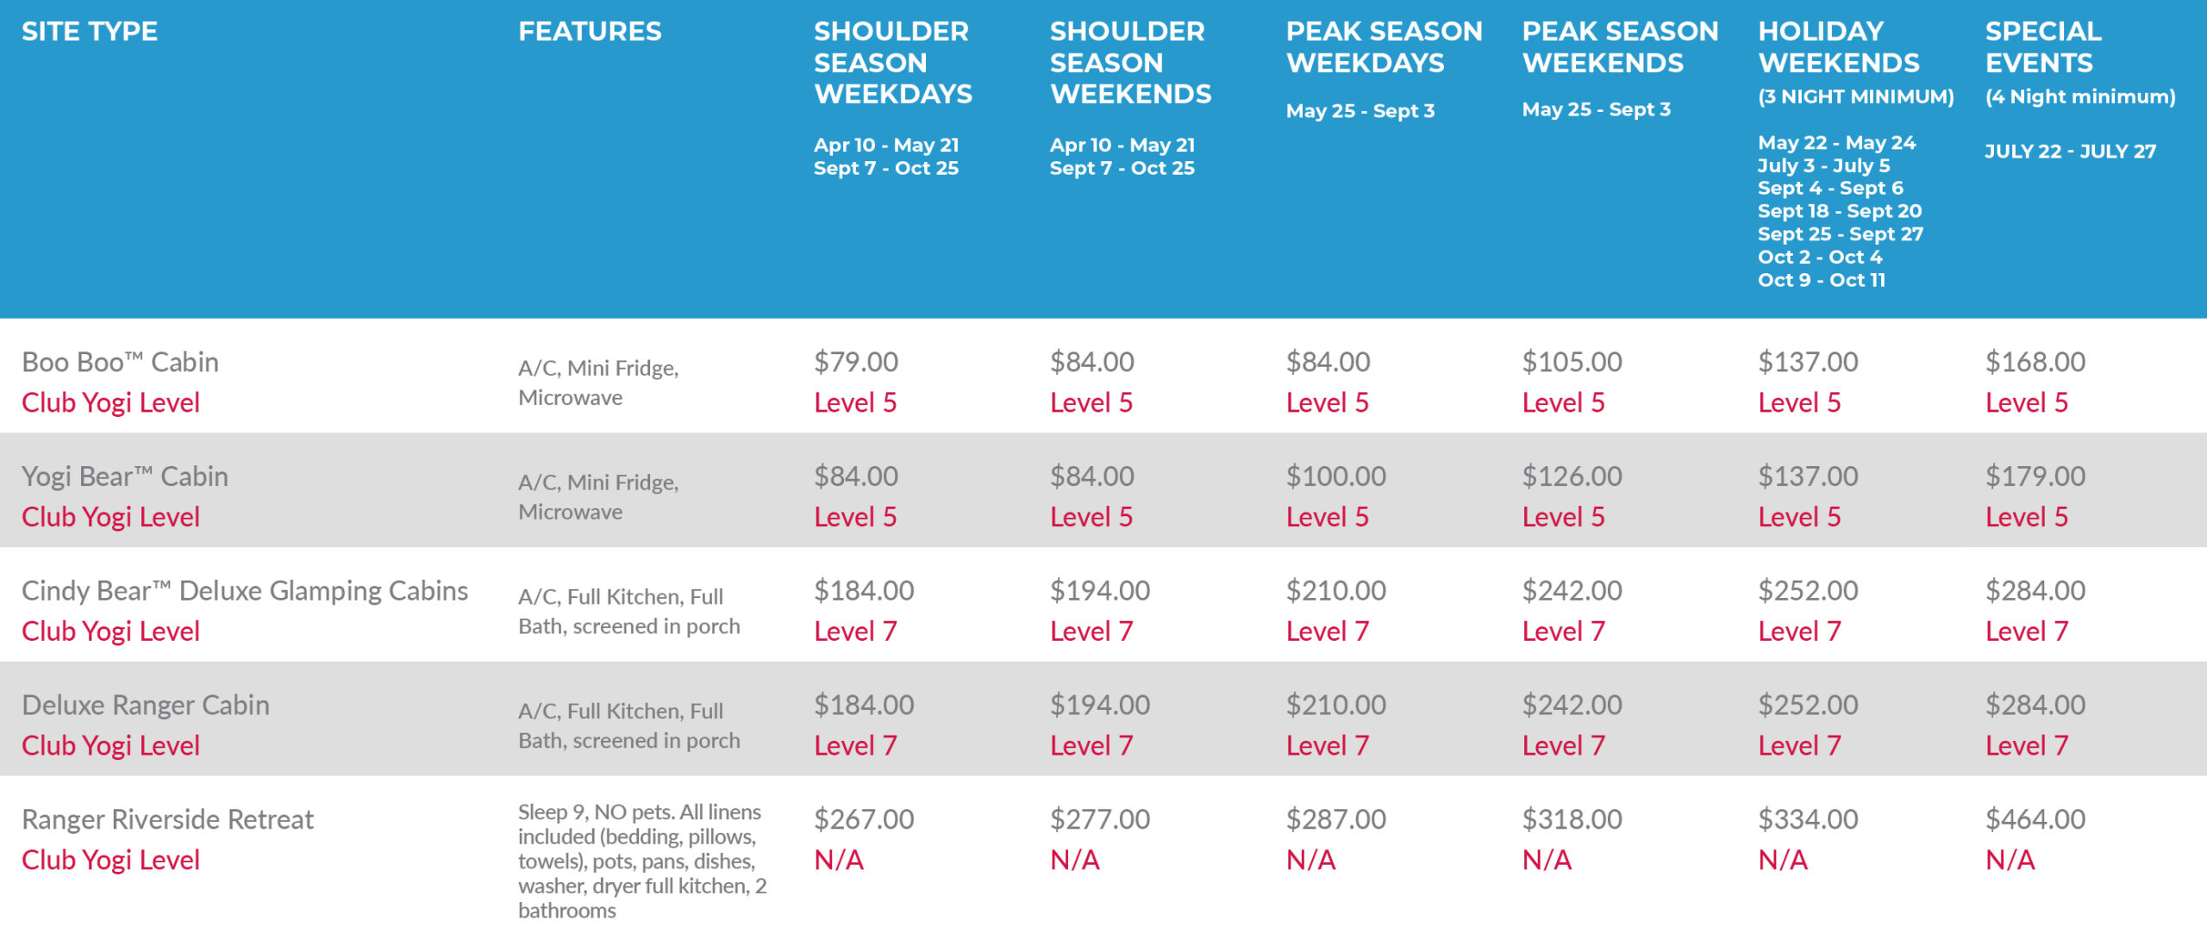2207x933 pixels.
Task: Open Club Yogi Level under Cindy Bear cabins
Action: (x=110, y=631)
